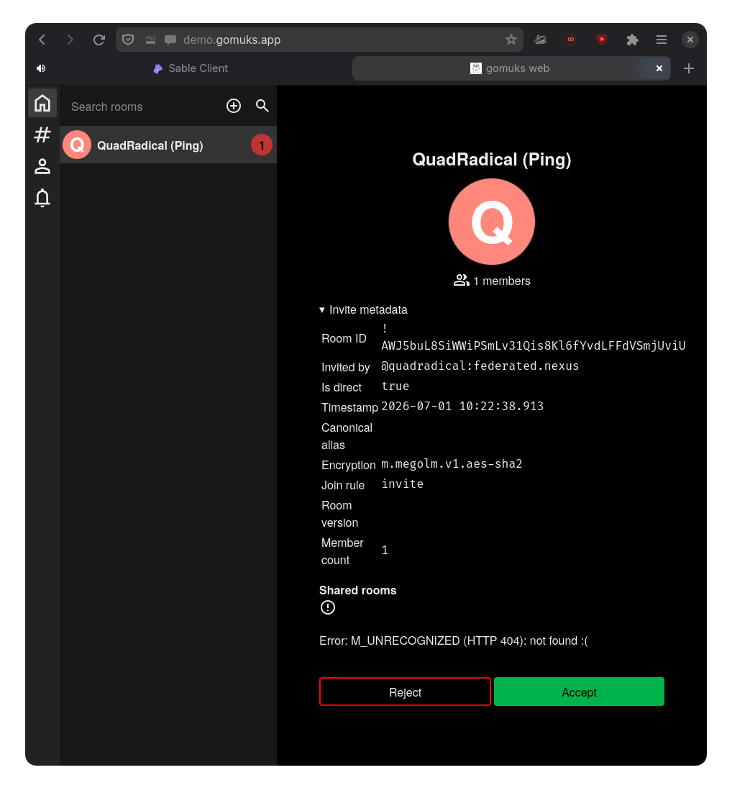Close the gomuks web tab
Viewport: 732px width, 793px height.
659,68
